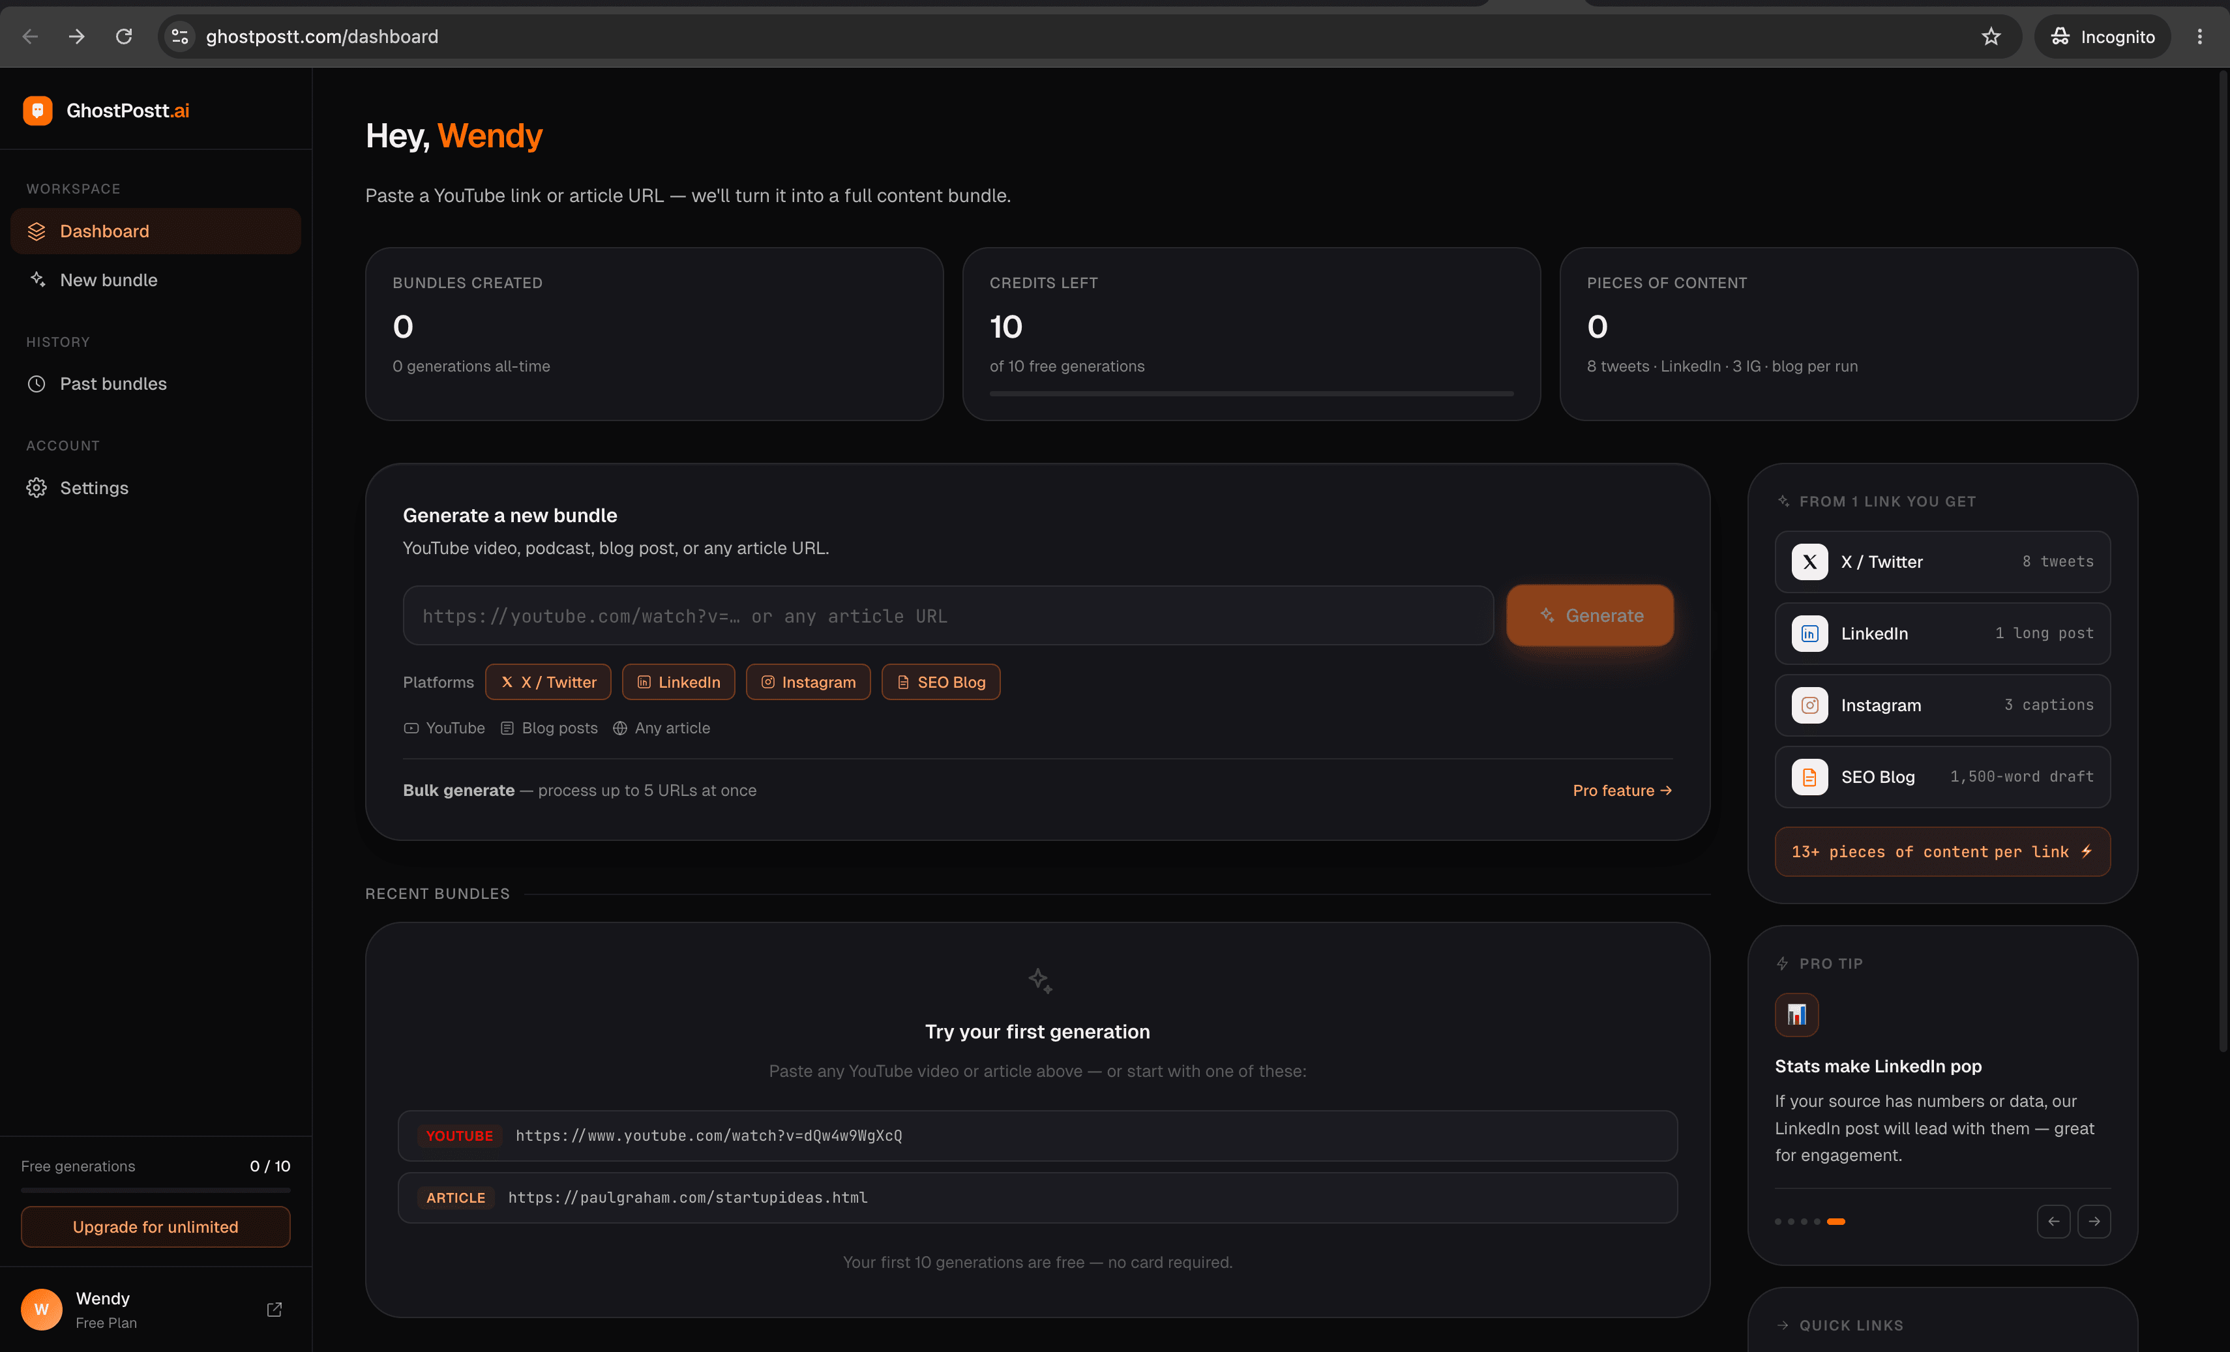Click the New bundle sparkle icon
This screenshot has height=1352, width=2230.
(x=37, y=280)
